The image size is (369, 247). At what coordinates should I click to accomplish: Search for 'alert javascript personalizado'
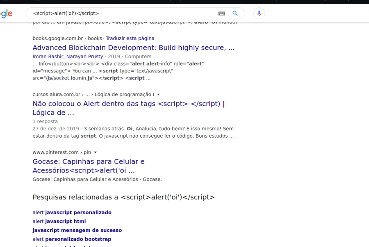72,212
